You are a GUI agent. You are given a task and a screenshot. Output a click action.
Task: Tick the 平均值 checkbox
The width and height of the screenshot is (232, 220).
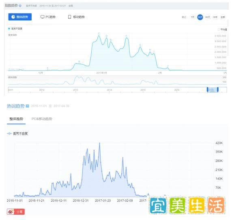[219, 30]
